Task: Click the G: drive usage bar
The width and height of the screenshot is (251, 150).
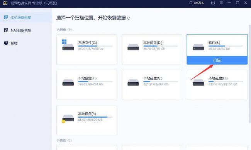Action: 161,82
